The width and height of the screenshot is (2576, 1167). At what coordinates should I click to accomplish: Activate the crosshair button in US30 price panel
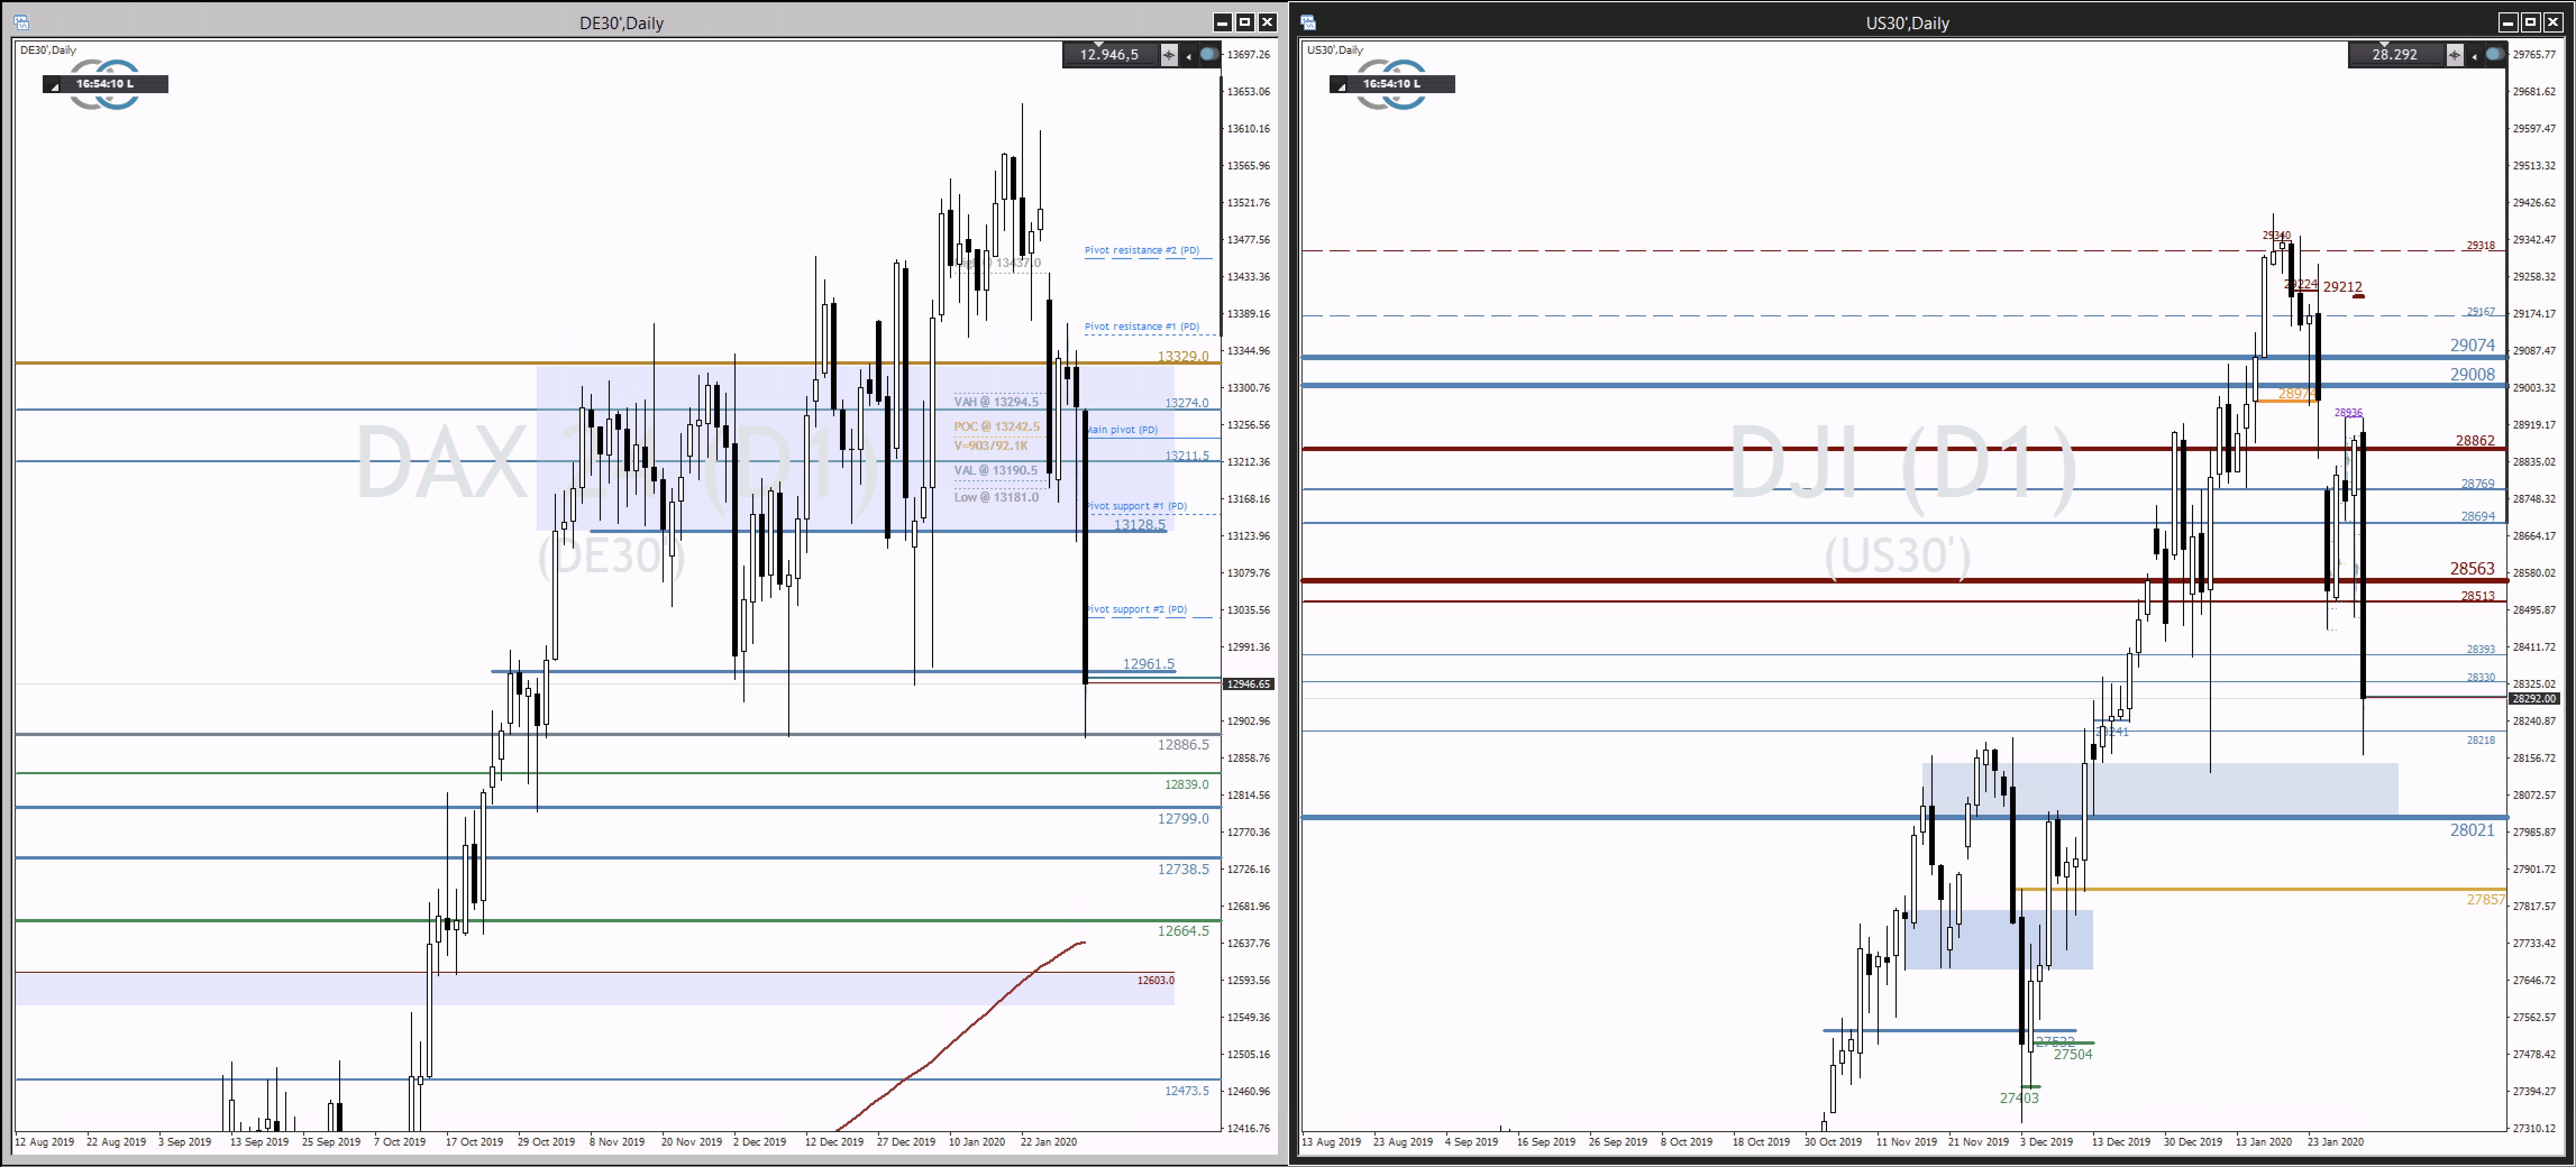pyautogui.click(x=2455, y=56)
